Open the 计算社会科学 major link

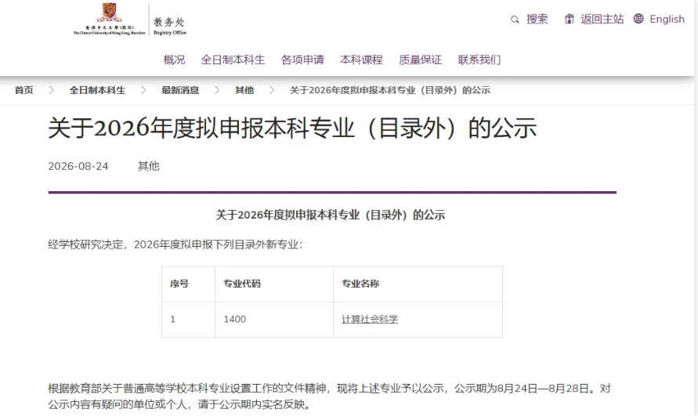pyautogui.click(x=370, y=320)
